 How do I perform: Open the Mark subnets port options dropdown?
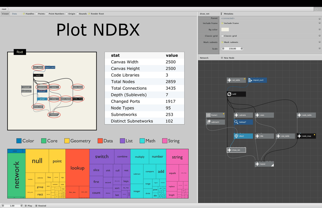319,42
